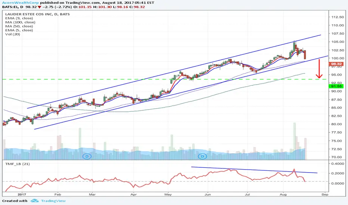Click the Feb date axis label
This screenshot has height=205, width=348.
coord(58,194)
